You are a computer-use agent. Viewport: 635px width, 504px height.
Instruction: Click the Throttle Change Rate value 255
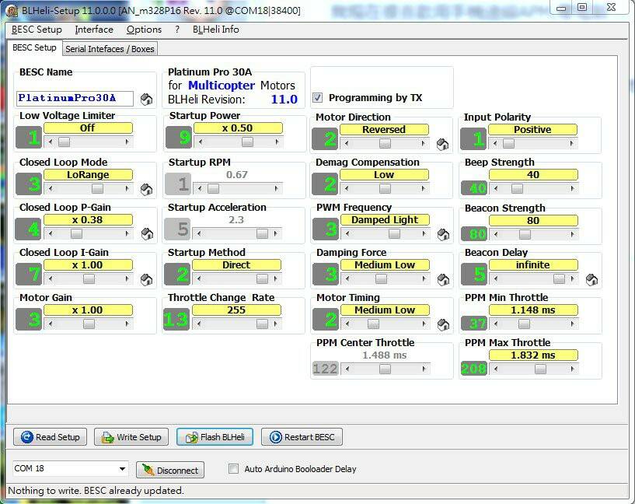tap(236, 310)
